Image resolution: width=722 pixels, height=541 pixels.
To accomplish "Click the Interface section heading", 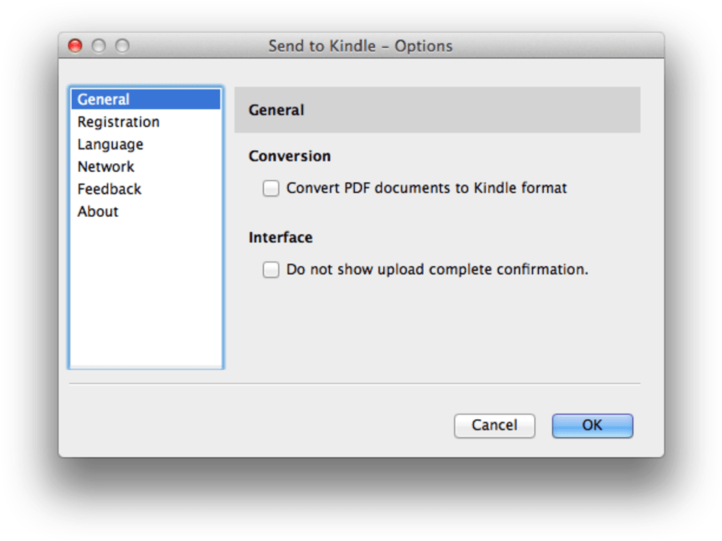I will tap(280, 237).
